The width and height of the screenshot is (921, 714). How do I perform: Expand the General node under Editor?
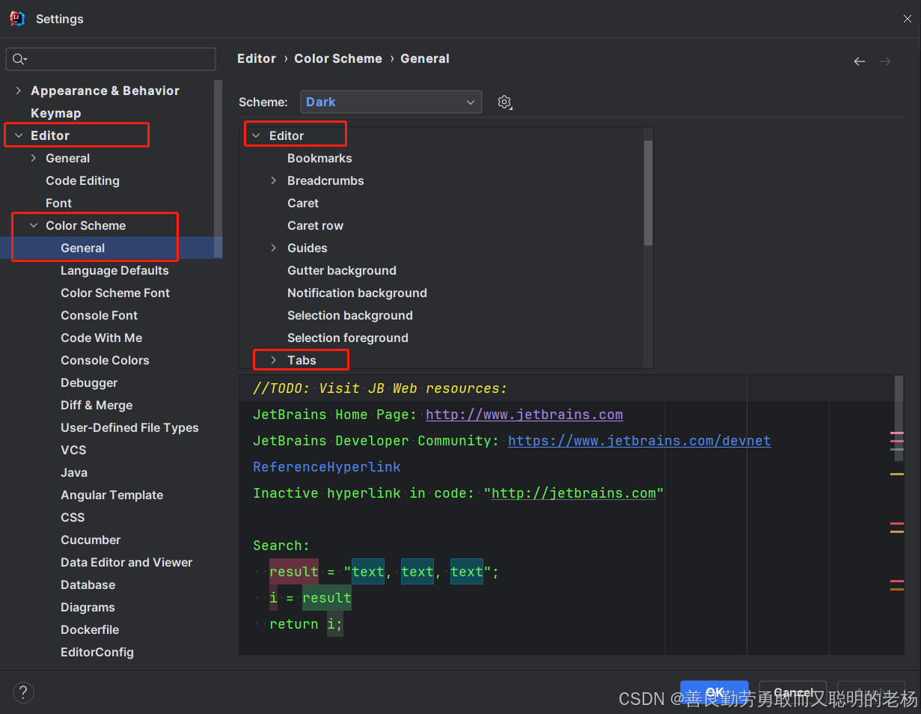click(x=33, y=158)
